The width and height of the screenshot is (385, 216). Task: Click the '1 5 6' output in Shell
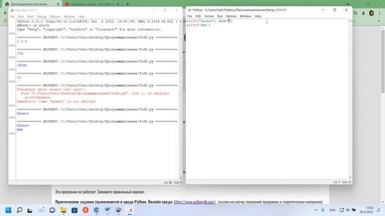(x=22, y=41)
